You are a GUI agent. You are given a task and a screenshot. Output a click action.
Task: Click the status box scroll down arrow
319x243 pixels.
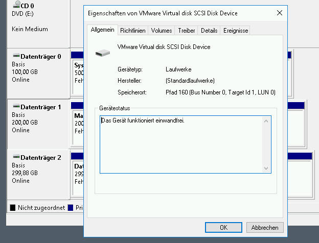point(266,168)
